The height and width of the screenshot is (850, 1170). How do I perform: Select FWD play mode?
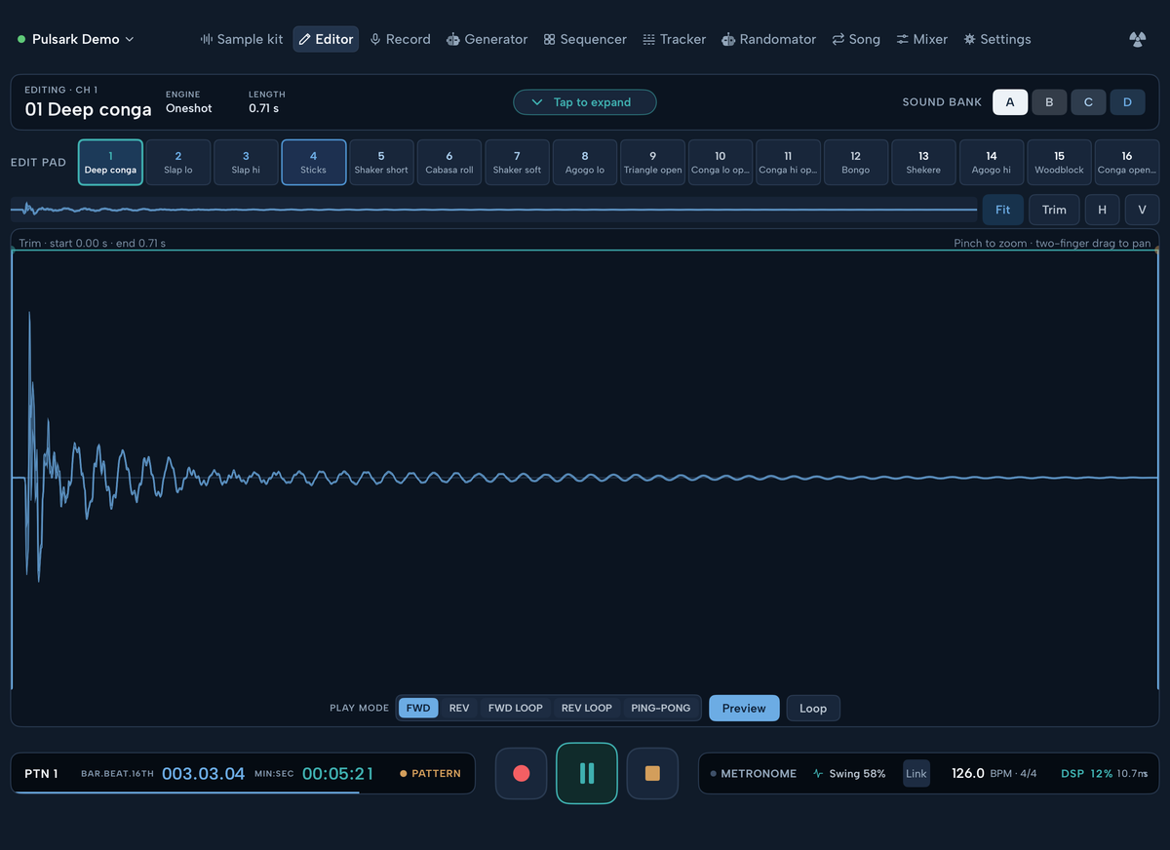pyautogui.click(x=418, y=708)
